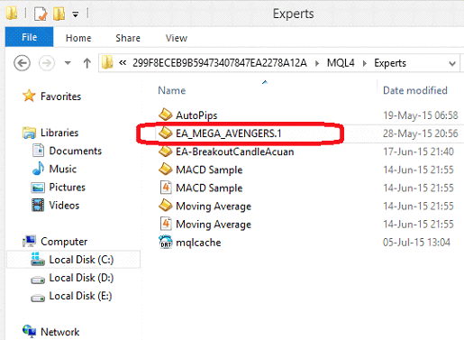Viewport: 464px width, 340px height.
Task: Click the Back navigation arrow
Action: [22, 63]
